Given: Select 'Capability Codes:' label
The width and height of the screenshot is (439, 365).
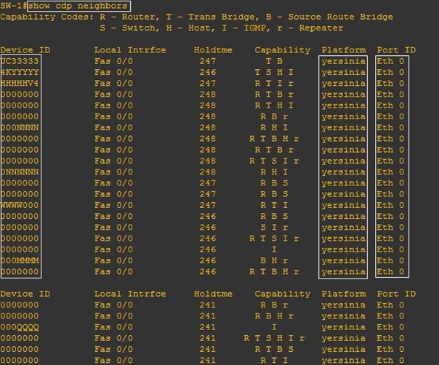Looking at the screenshot, I should [47, 17].
